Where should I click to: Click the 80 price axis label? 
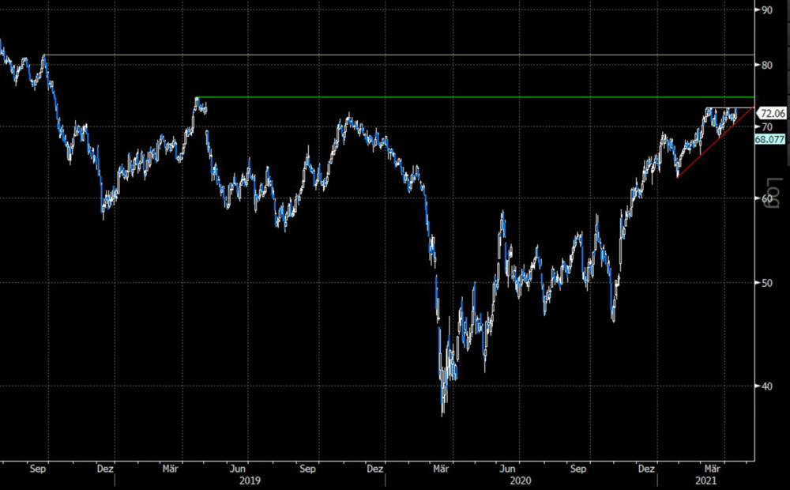point(767,65)
